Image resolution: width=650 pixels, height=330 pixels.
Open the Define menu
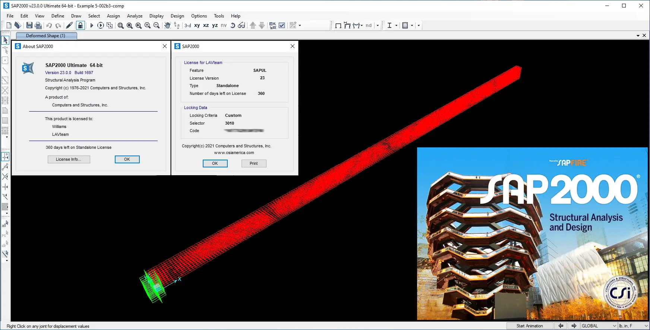[x=58, y=16]
